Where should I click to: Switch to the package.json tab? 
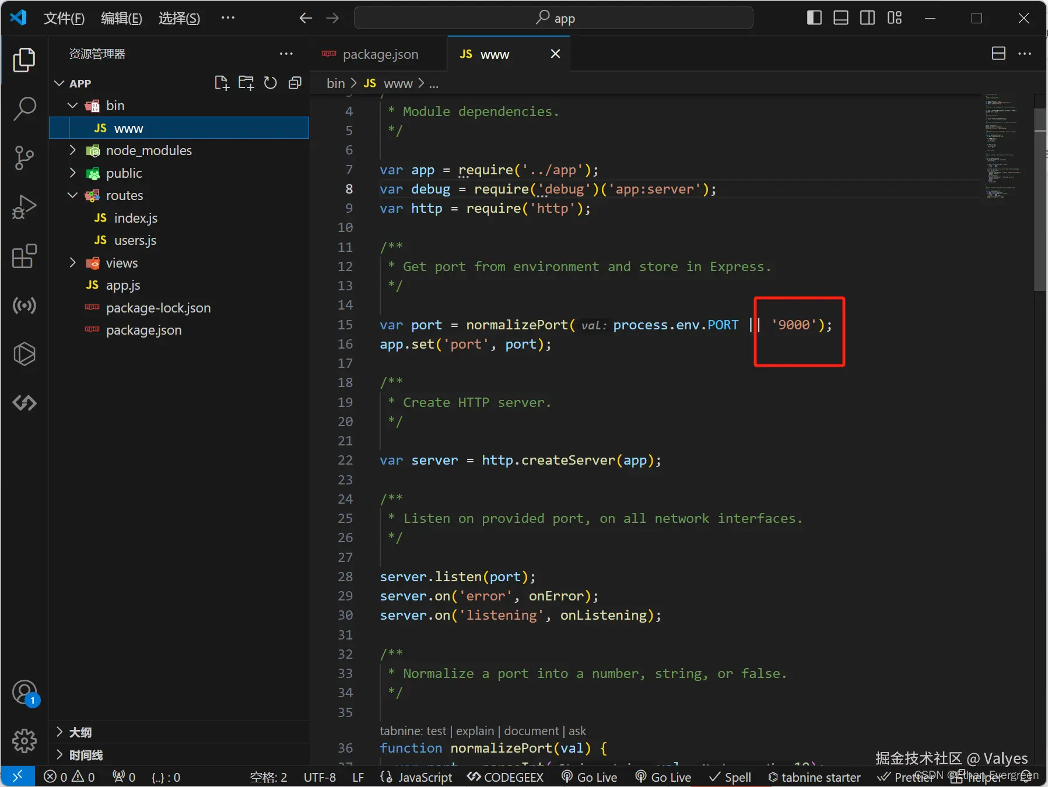coord(380,54)
